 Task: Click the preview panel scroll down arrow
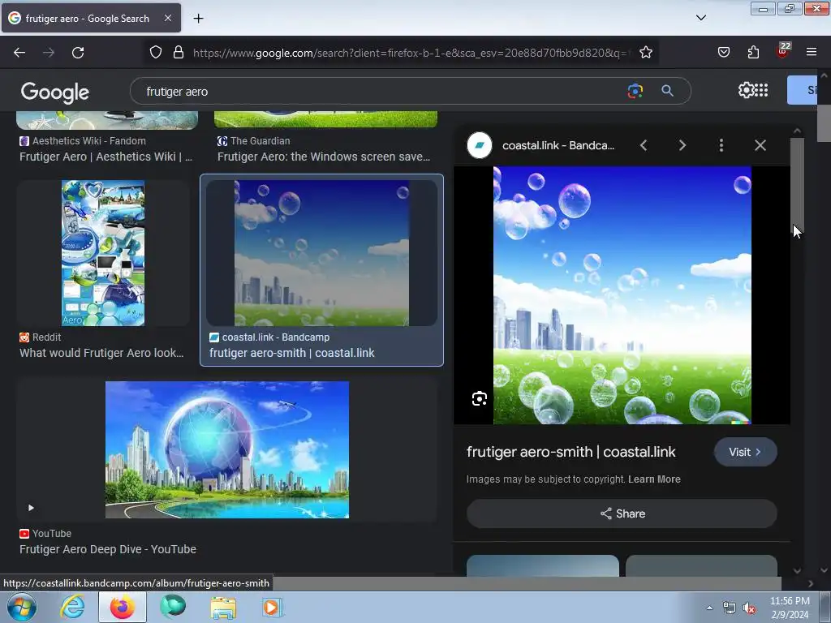[x=797, y=570]
